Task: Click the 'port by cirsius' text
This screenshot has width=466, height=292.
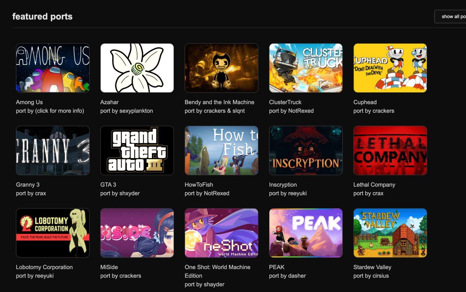Action: click(371, 276)
